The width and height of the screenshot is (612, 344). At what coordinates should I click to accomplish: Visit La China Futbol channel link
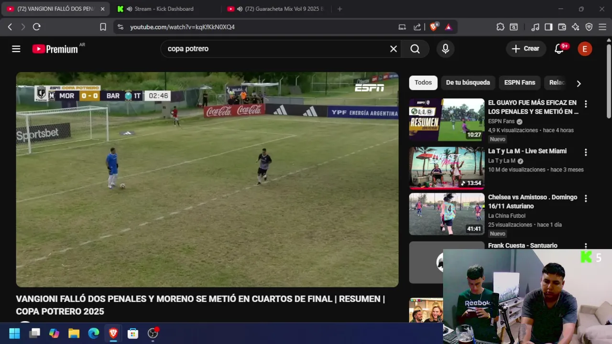(506, 215)
